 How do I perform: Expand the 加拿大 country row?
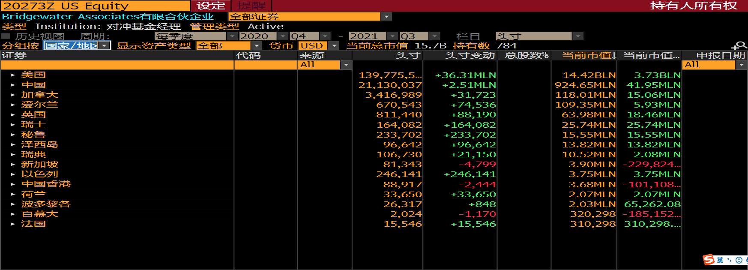(x=13, y=95)
